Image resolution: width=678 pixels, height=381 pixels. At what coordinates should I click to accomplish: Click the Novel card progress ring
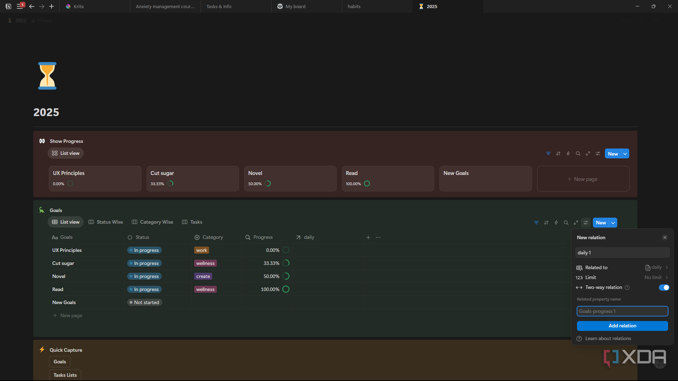(x=268, y=183)
